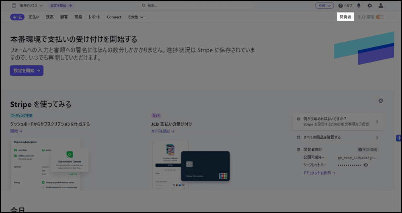Dismiss the Stripe を使ってみる section
This screenshot has width=402, height=213.
[381, 101]
